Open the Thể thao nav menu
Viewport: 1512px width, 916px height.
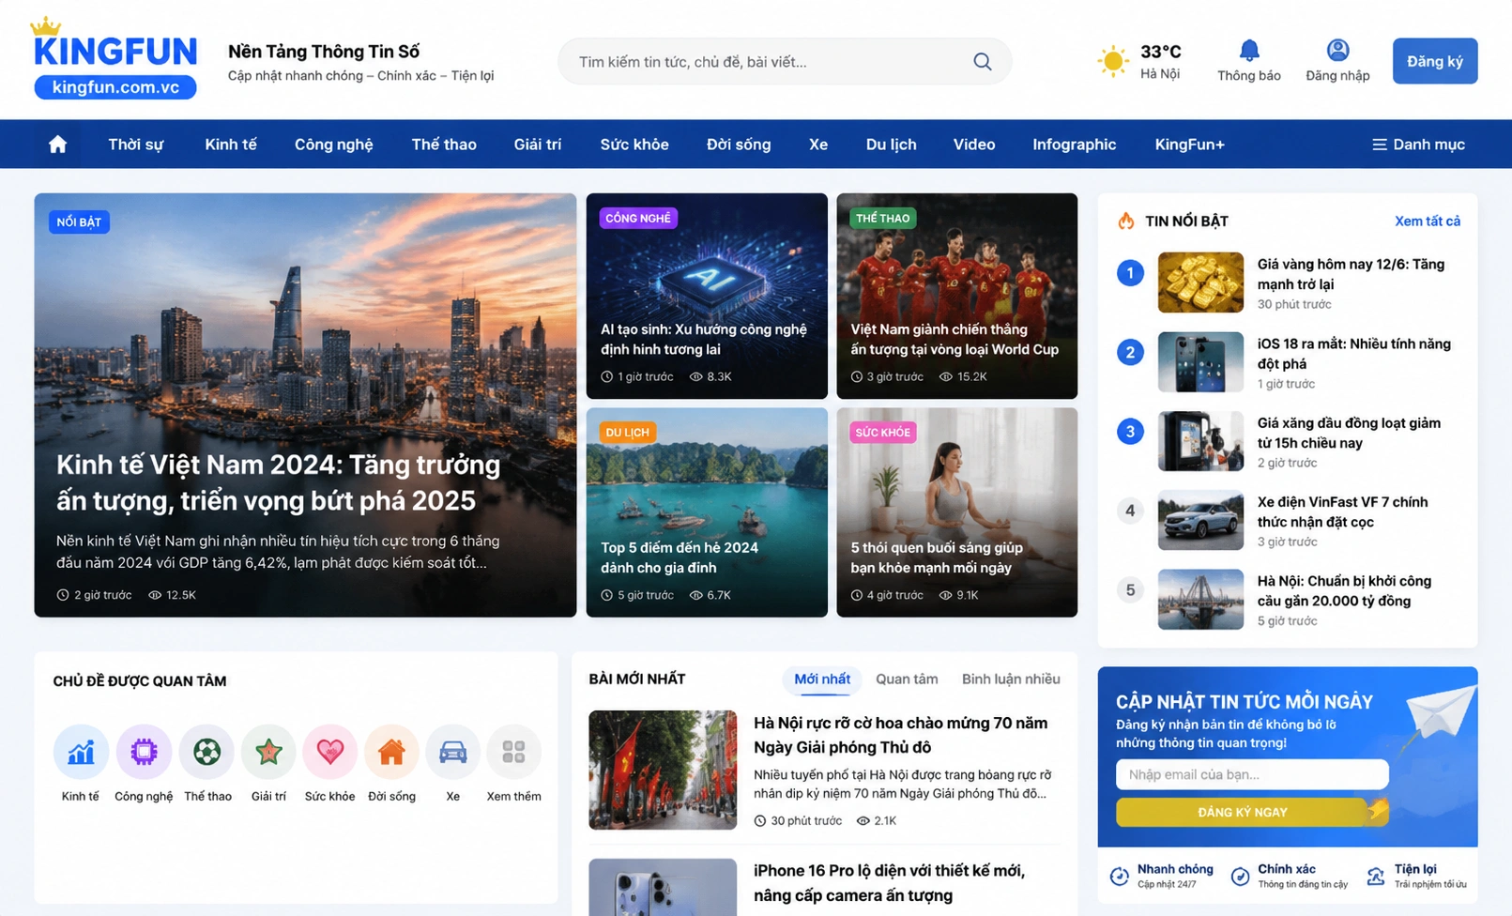pyautogui.click(x=444, y=145)
